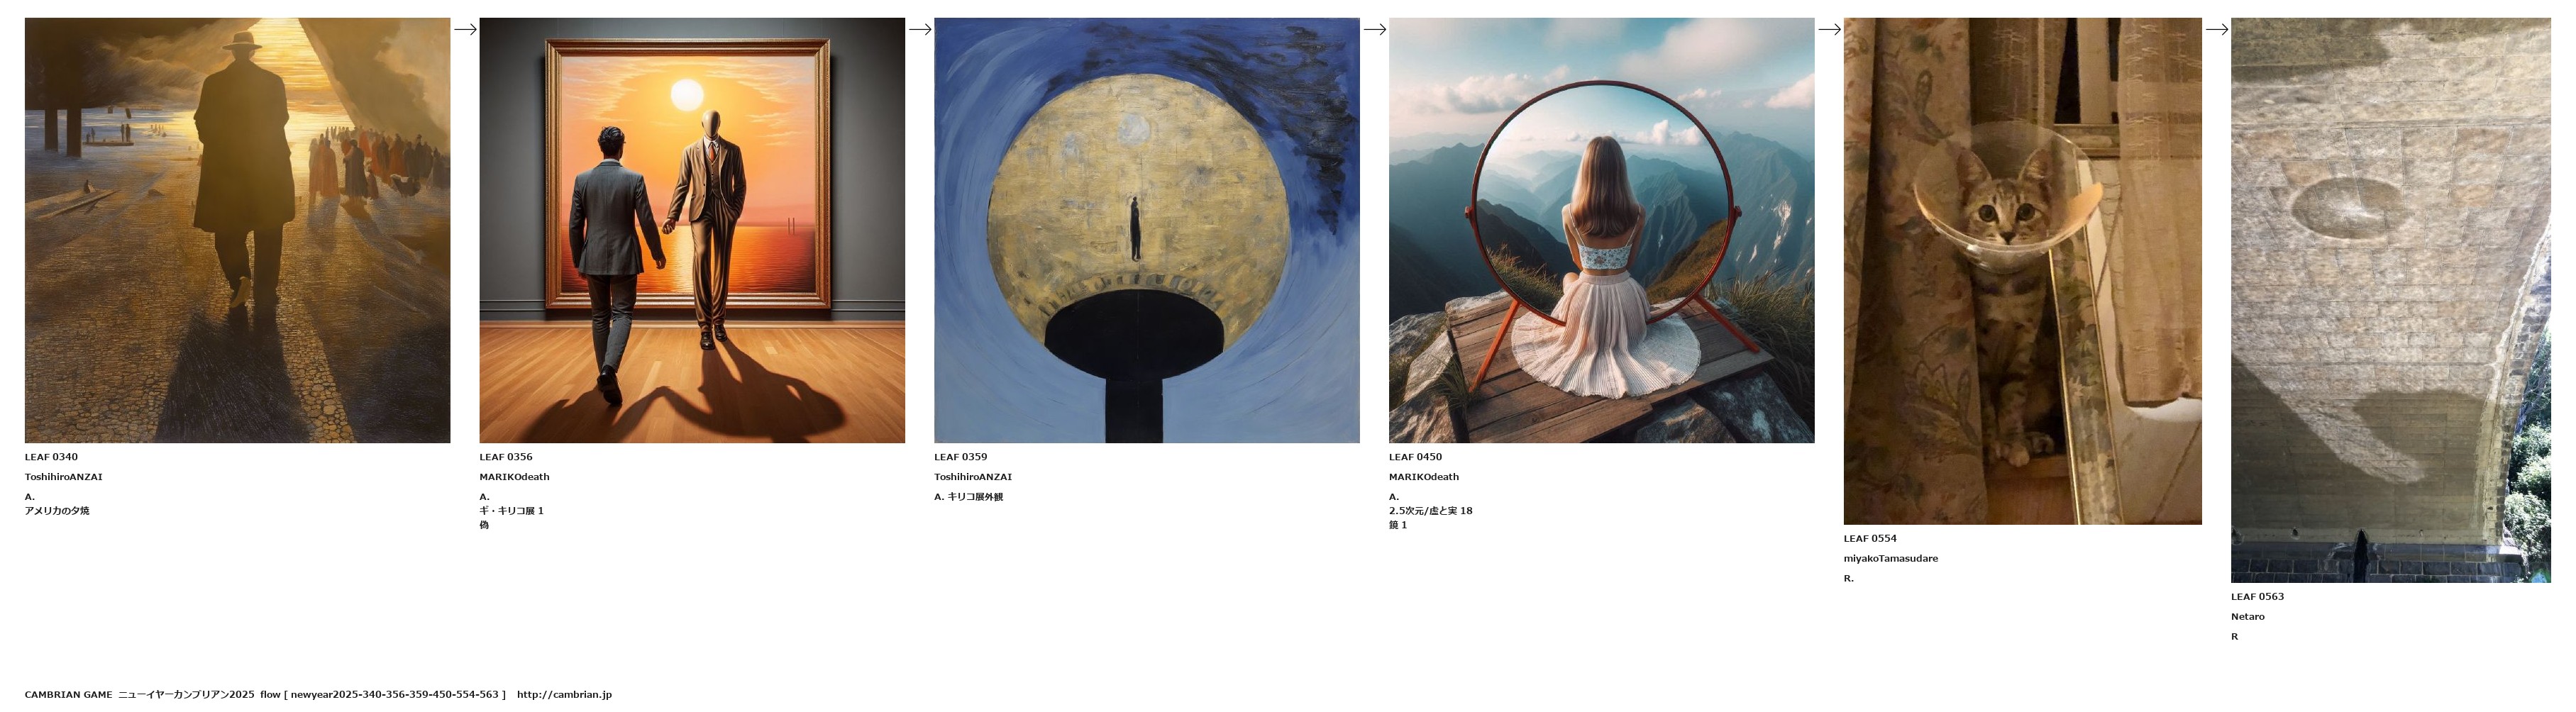Click the arrow after LEAF 0356 image

(920, 29)
